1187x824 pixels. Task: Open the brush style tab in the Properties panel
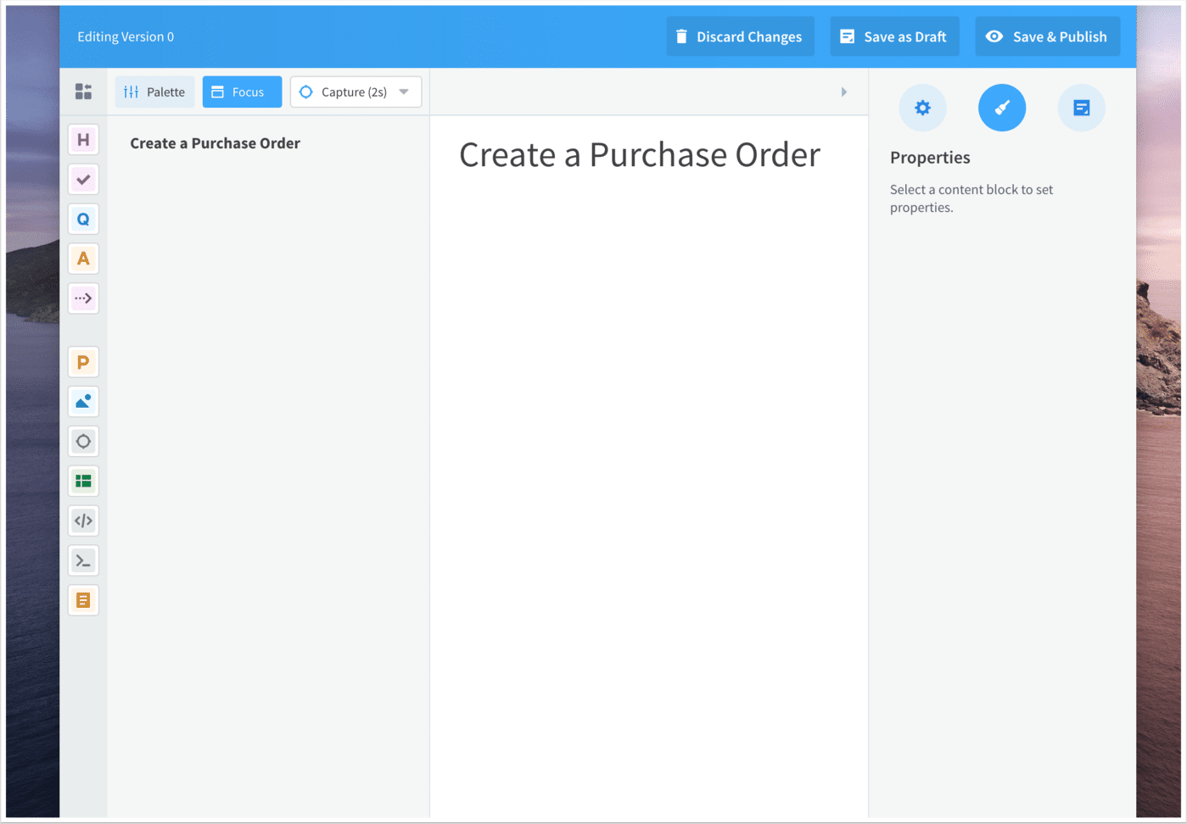[x=1002, y=108]
